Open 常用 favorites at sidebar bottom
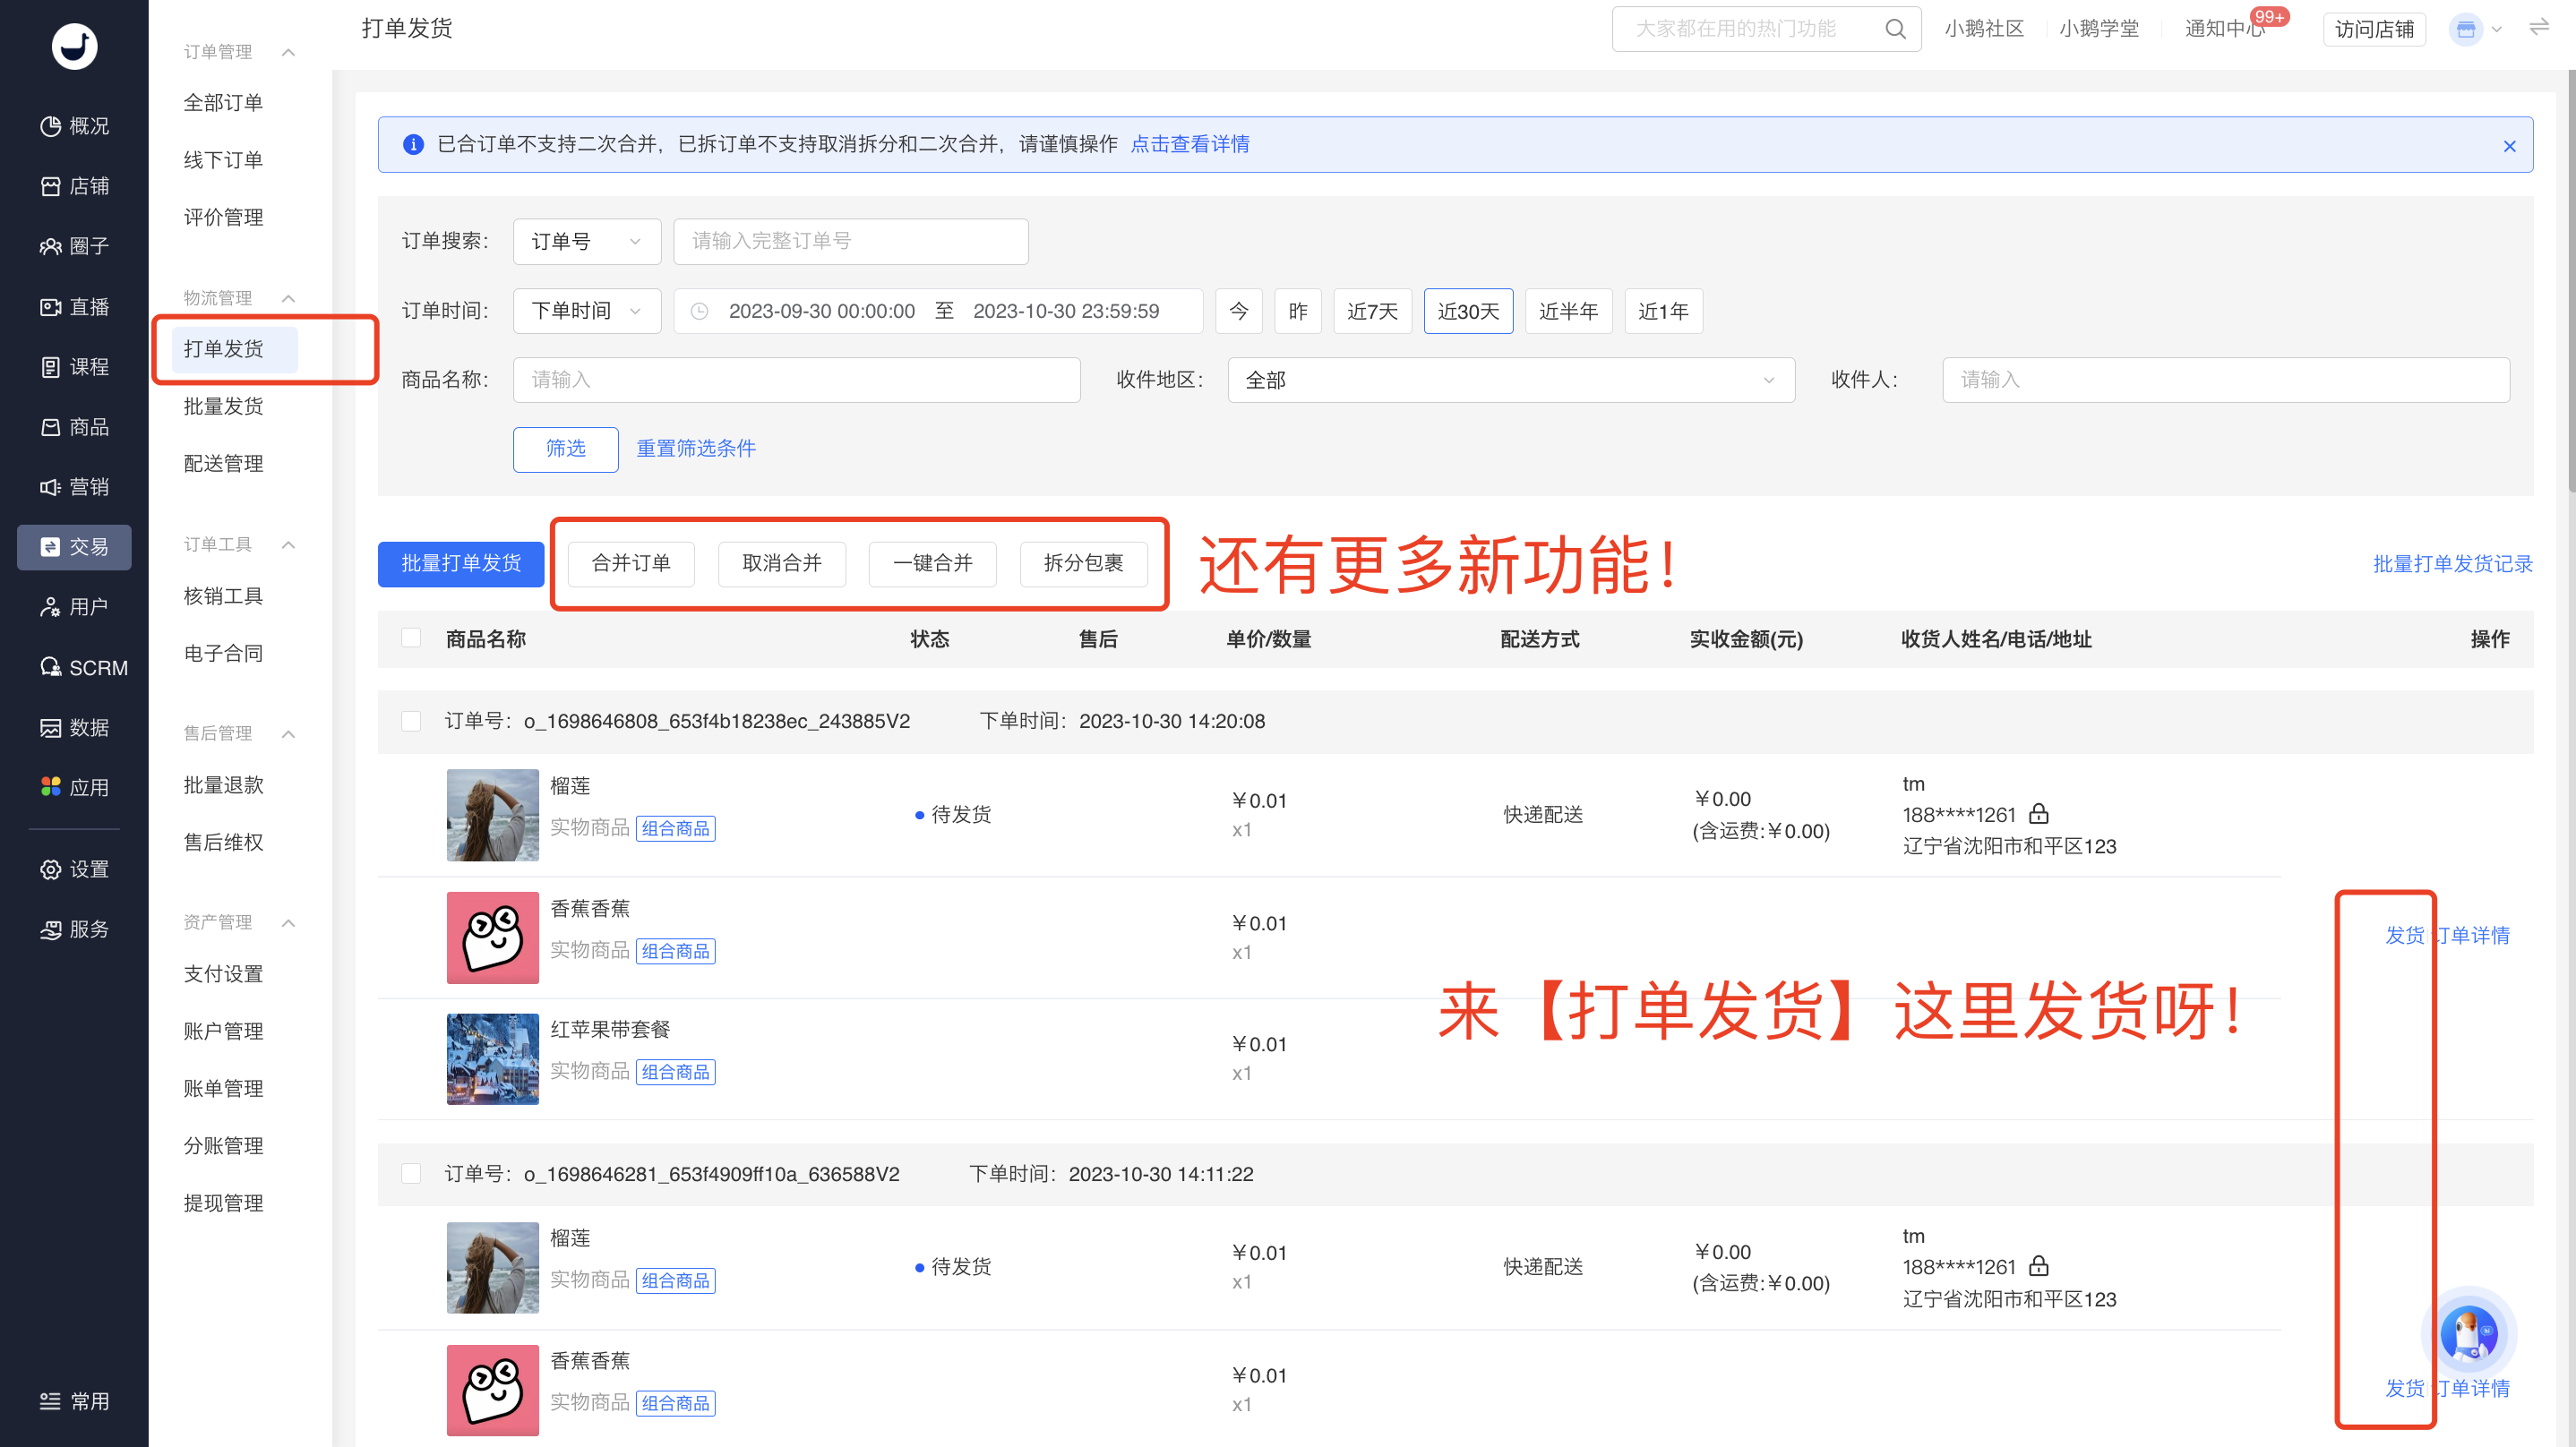The image size is (2576, 1447). coord(74,1402)
